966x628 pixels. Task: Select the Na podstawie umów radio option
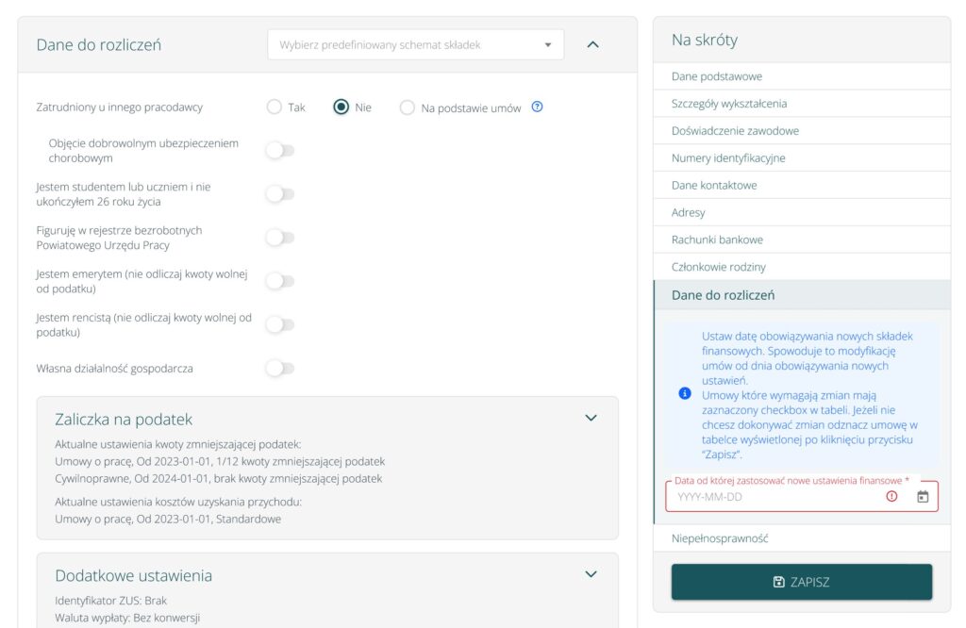[408, 107]
